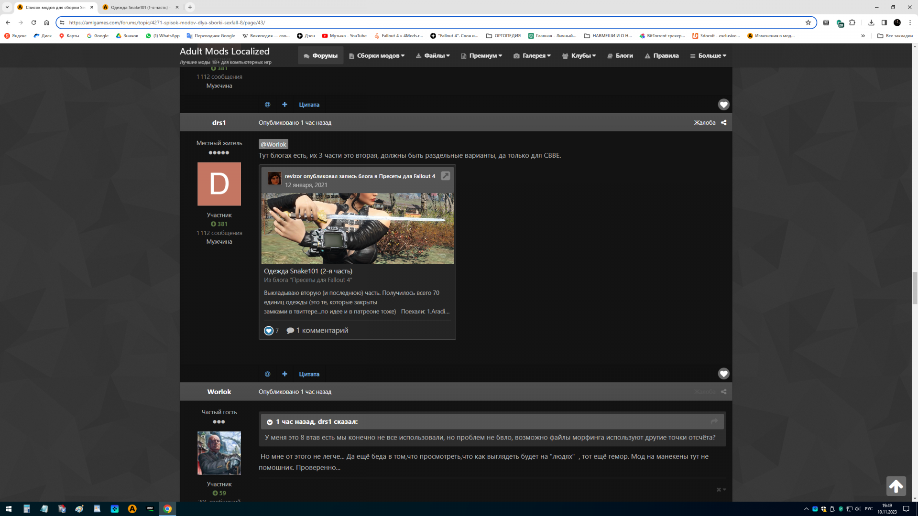918x516 pixels.
Task: Open the Больше menu
Action: click(708, 56)
